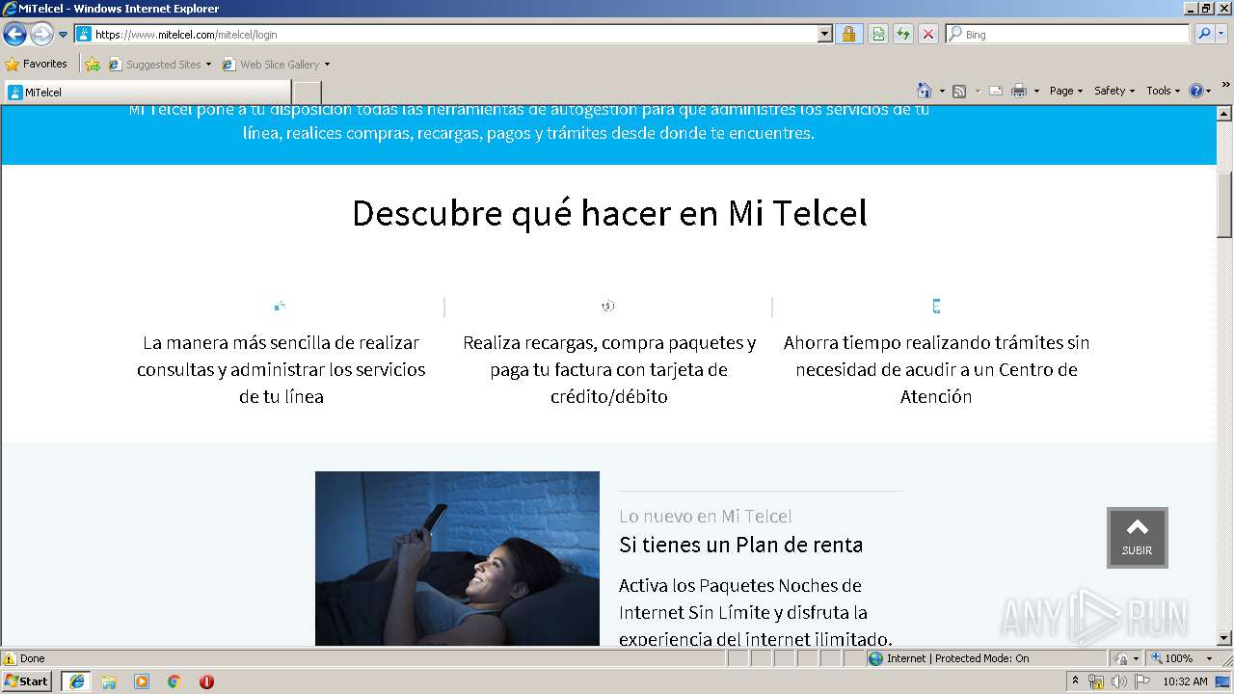Image resolution: width=1234 pixels, height=694 pixels.
Task: Click the Help question mark icon
Action: tap(1196, 91)
